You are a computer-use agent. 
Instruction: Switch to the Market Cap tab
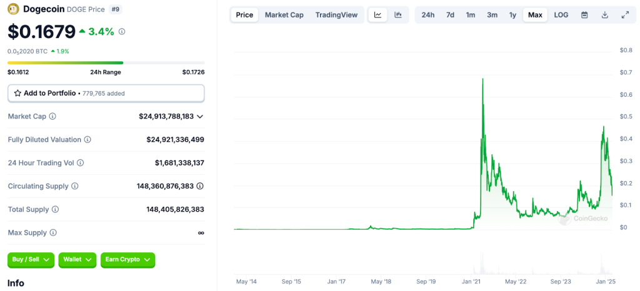pos(284,15)
